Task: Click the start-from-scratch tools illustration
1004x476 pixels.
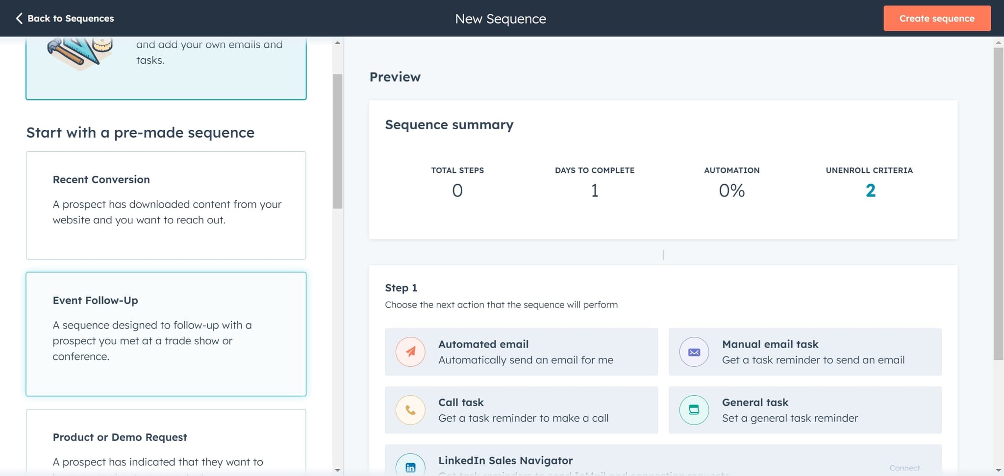Action: click(80, 53)
